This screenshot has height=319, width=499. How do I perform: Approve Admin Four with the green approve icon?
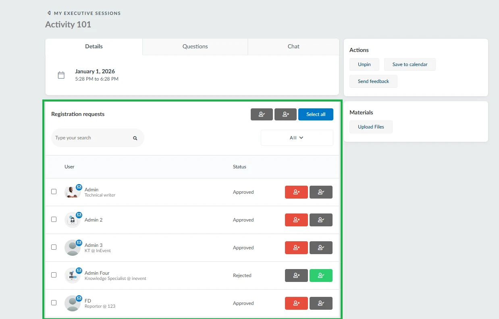coord(321,275)
